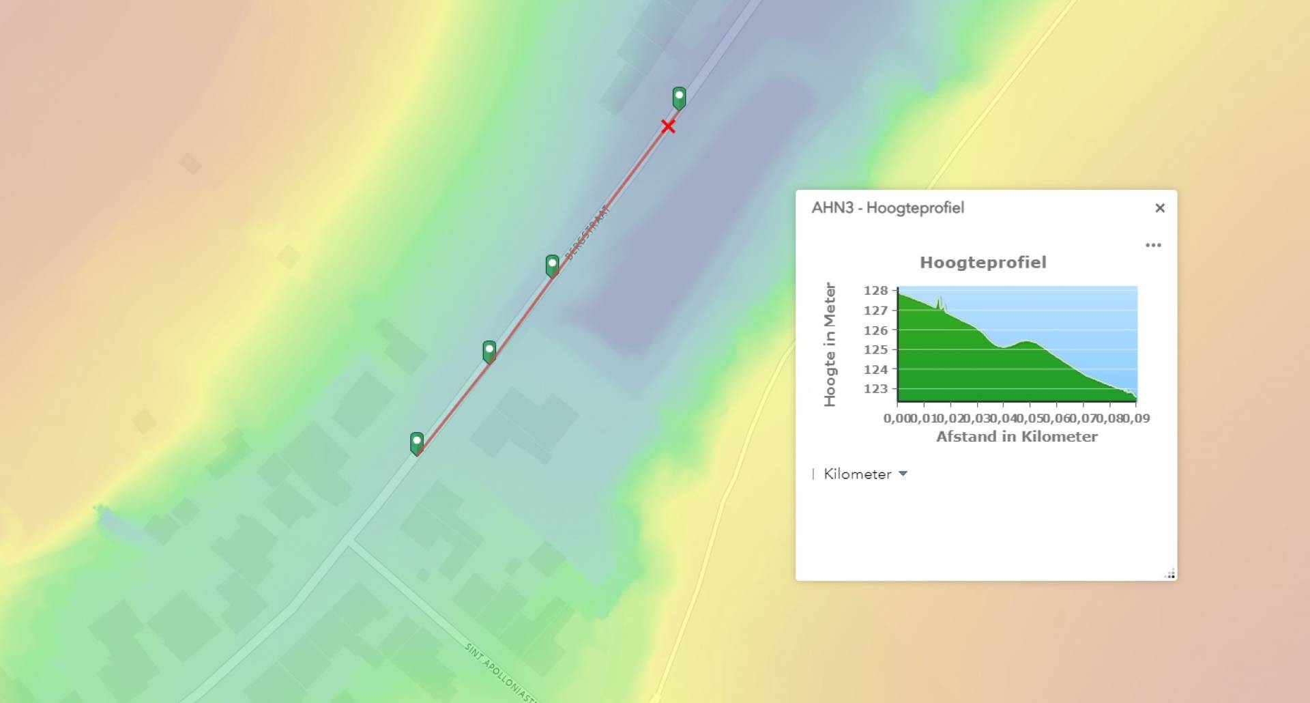Click the 'Afstand in Kilometer' axis label
1310x703 pixels.
click(x=1017, y=437)
